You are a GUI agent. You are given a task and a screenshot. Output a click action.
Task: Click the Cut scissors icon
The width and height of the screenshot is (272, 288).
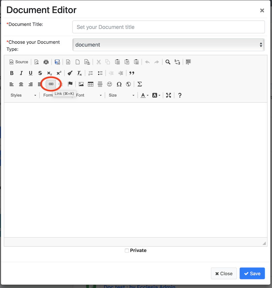[99, 62]
